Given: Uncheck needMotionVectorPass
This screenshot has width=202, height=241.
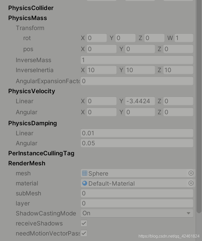Looking at the screenshot, I should pyautogui.click(x=84, y=233).
